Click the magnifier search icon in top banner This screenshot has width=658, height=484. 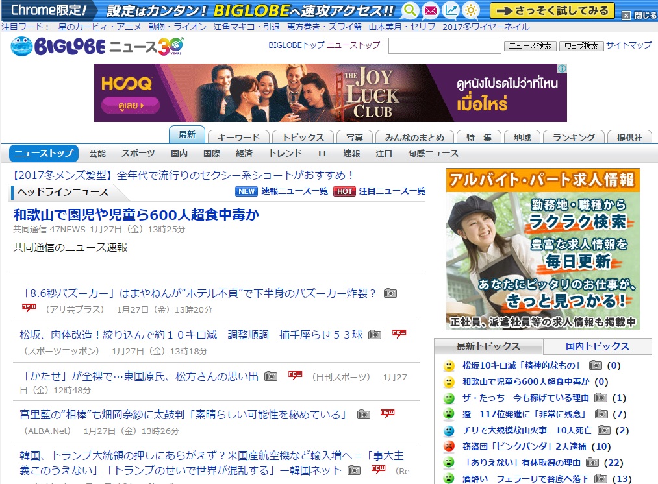point(410,10)
